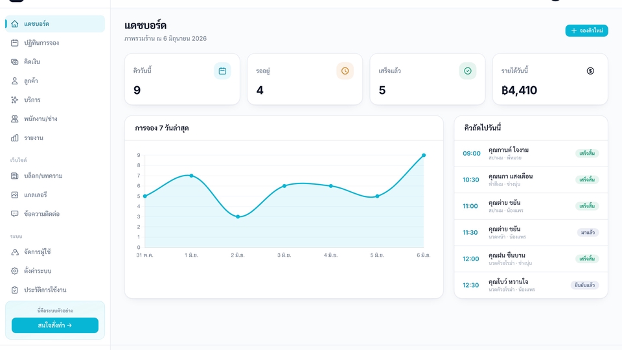622x350 pixels.
Task: Open the รายงาน bar chart icon
Action: pyautogui.click(x=15, y=138)
